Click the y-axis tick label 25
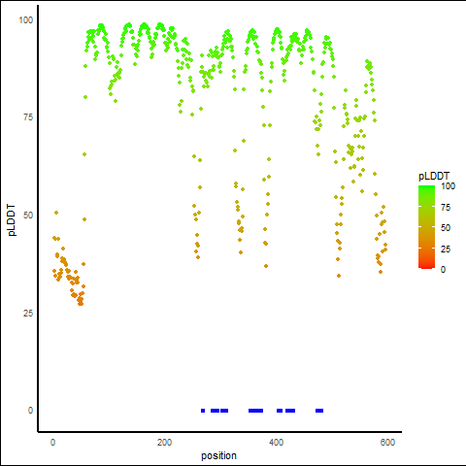This screenshot has height=466, width=466. coord(28,313)
